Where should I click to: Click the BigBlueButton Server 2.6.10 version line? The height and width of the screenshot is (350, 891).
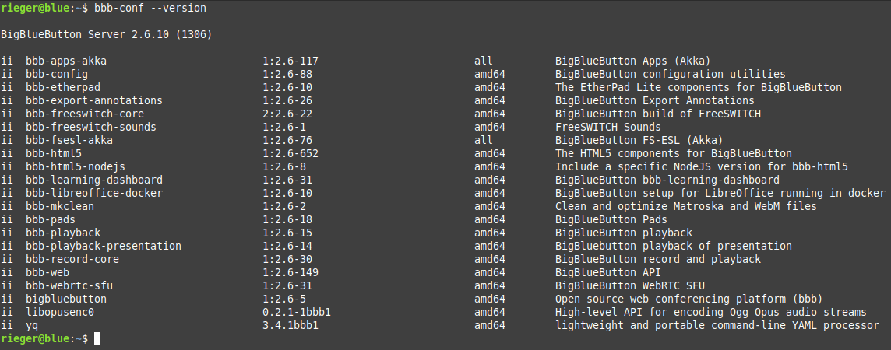click(106, 34)
